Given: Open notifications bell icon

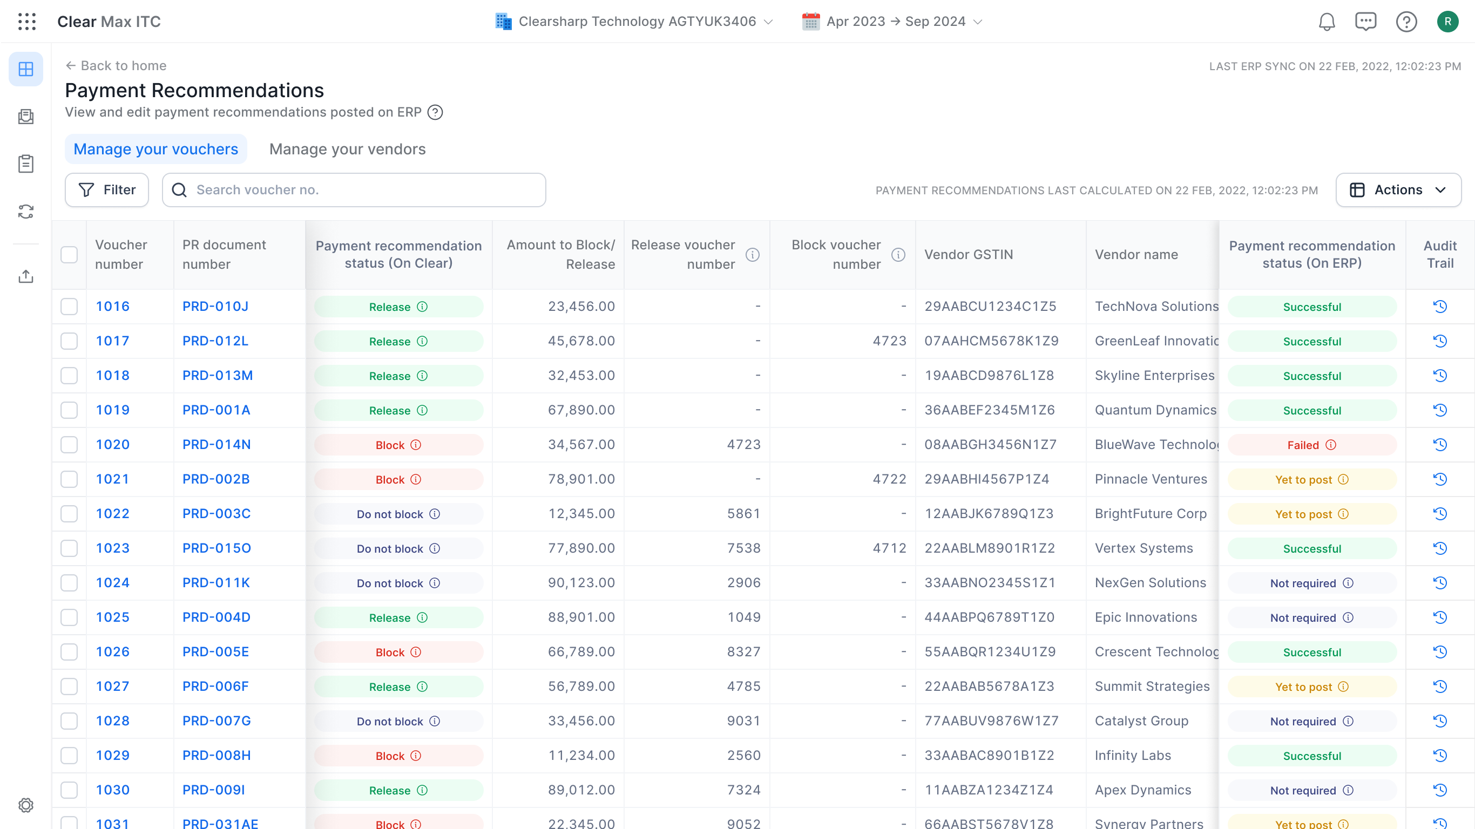Looking at the screenshot, I should tap(1327, 22).
